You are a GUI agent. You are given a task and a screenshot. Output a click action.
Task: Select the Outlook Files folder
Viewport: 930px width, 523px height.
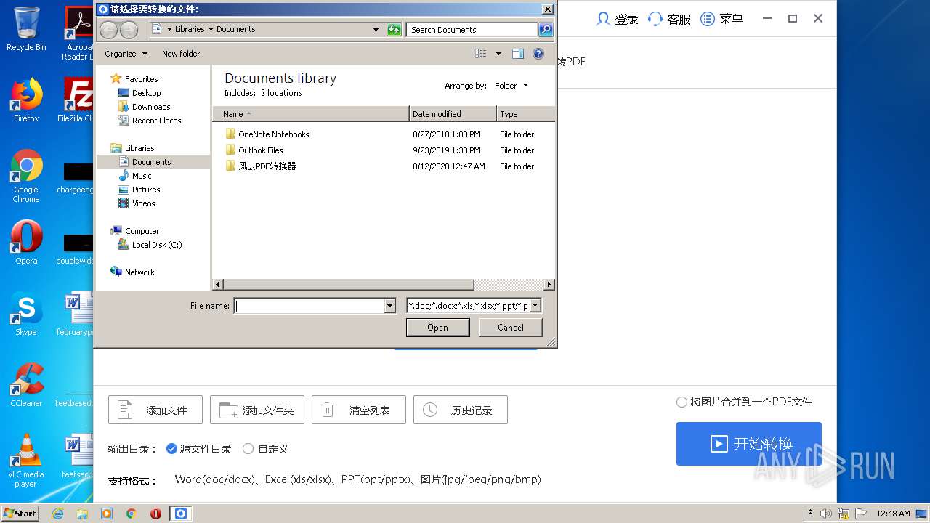[260, 150]
